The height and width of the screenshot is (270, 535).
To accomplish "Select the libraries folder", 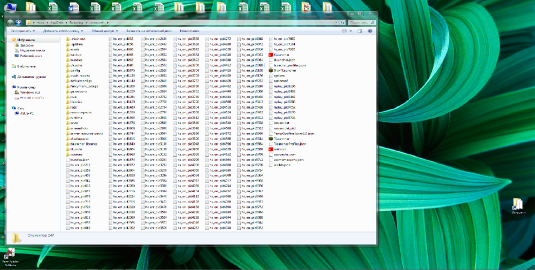I will click(x=74, y=102).
